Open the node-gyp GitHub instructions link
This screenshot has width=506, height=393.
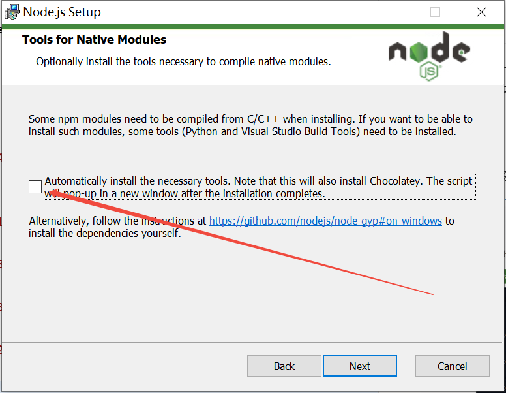tap(325, 221)
